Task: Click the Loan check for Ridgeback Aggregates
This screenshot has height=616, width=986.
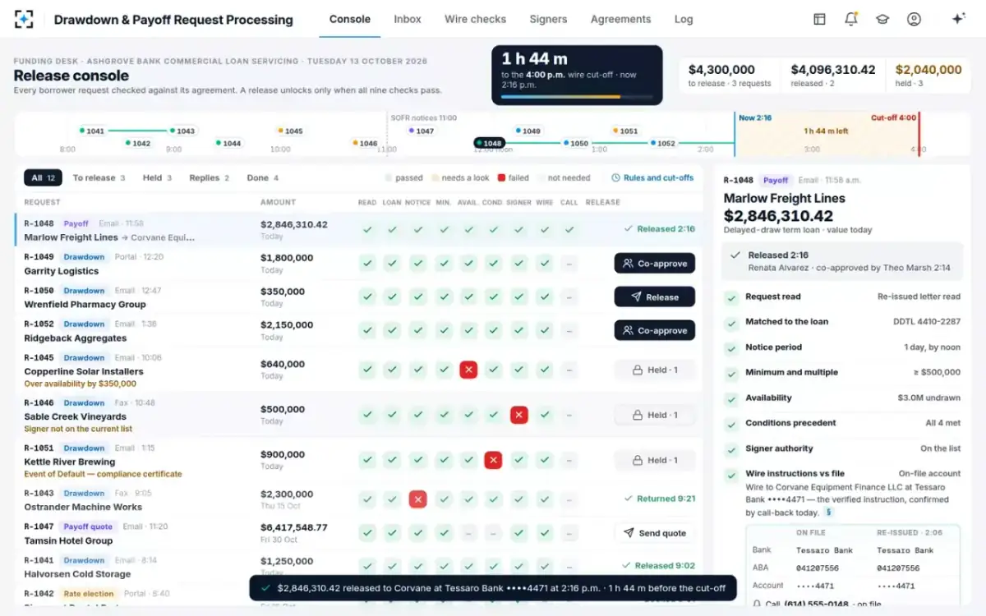Action: coord(393,330)
